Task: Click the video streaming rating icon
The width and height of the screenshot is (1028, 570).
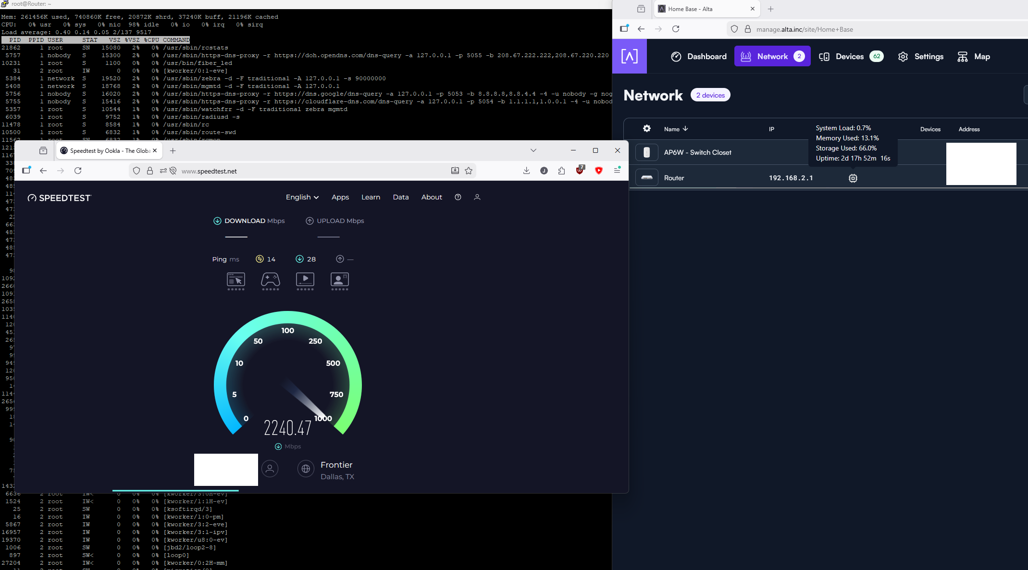Action: point(305,279)
